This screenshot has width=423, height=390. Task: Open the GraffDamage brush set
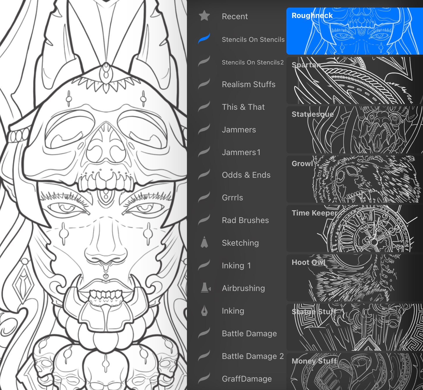coord(246,379)
